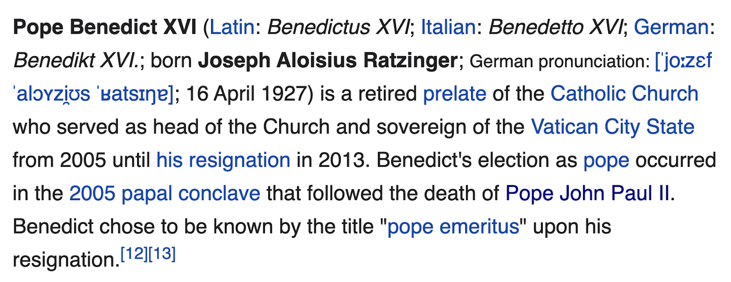
Task: Jump to citation reference [12]
Action: pyautogui.click(x=134, y=254)
